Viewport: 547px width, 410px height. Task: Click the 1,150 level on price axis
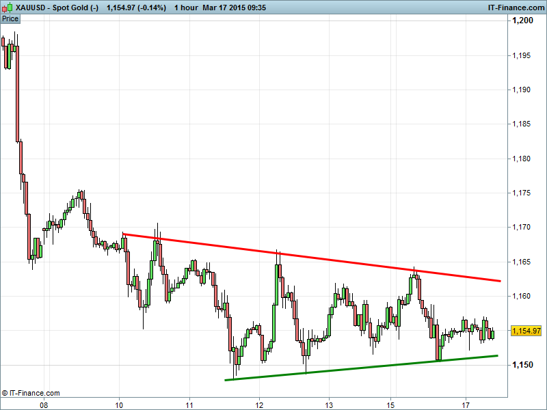pyautogui.click(x=523, y=365)
